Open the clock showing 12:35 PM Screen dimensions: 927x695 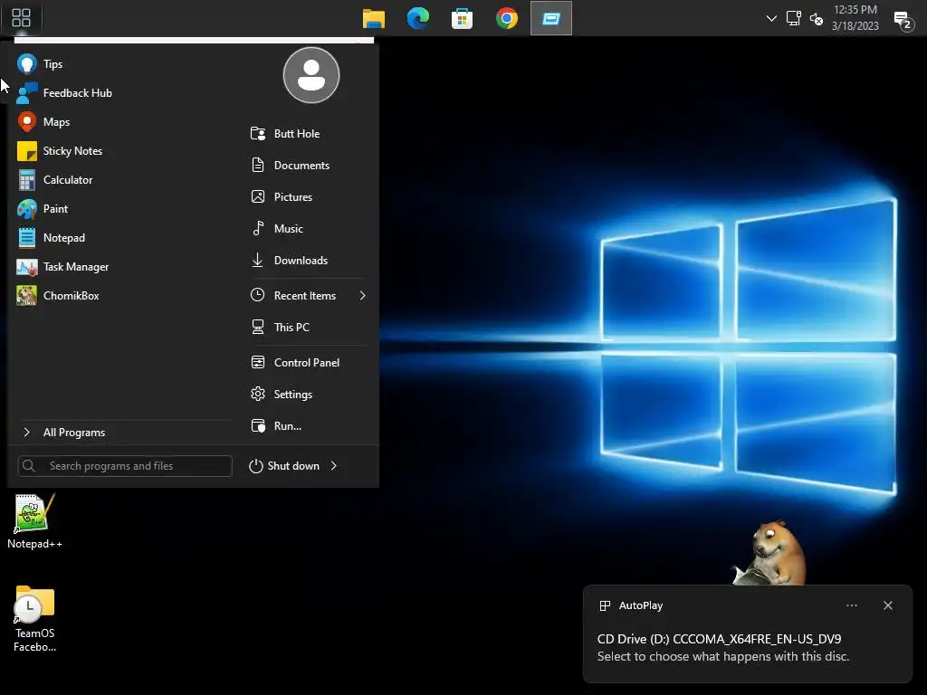click(x=855, y=18)
